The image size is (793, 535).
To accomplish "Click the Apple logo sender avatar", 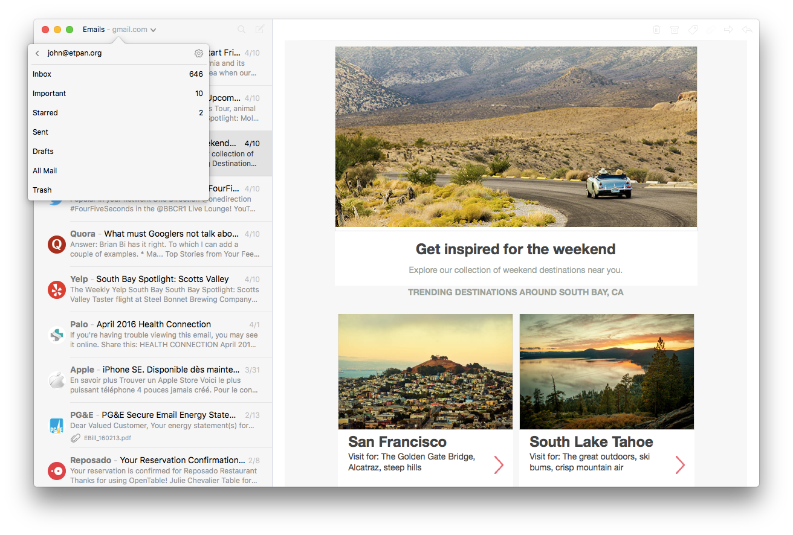I will (x=56, y=380).
